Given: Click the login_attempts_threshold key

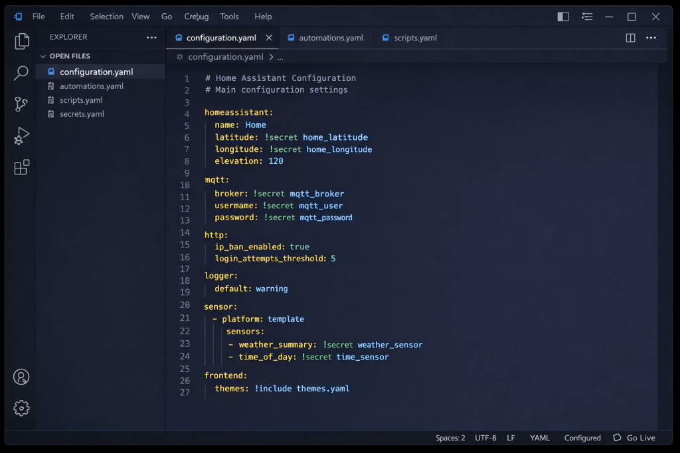Looking at the screenshot, I should click(x=271, y=259).
